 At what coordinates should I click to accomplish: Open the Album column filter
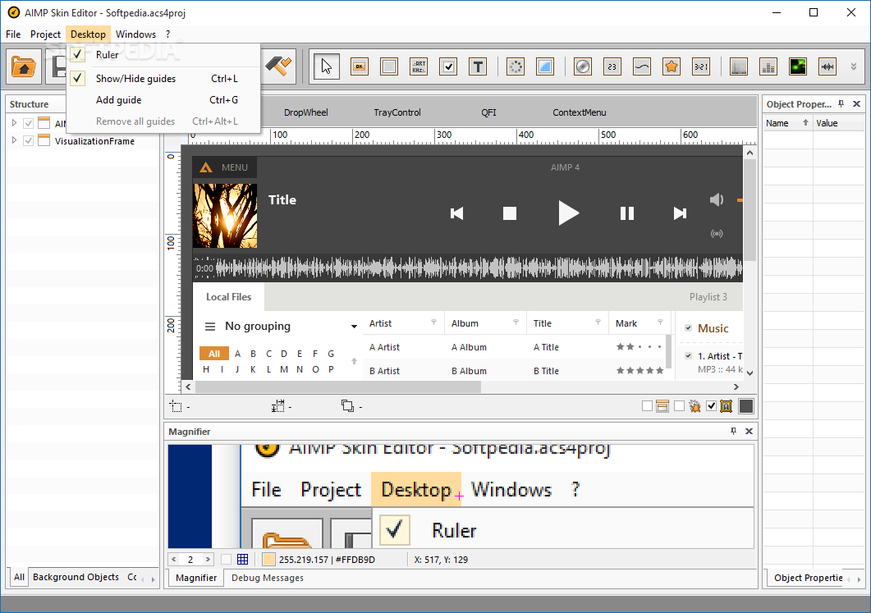[516, 323]
